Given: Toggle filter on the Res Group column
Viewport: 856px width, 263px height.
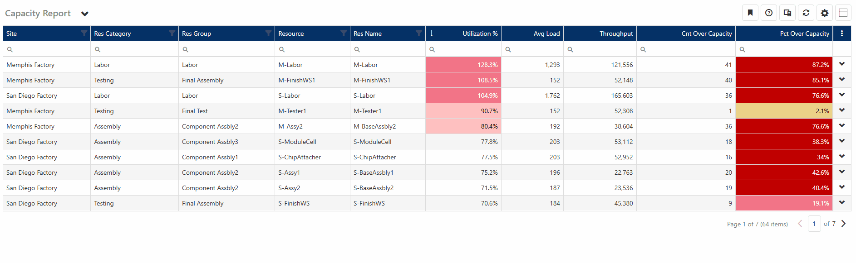Looking at the screenshot, I should (x=268, y=33).
